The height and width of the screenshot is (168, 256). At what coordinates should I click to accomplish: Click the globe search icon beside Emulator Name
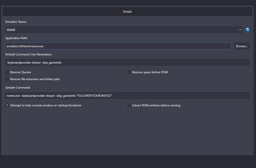(x=247, y=30)
